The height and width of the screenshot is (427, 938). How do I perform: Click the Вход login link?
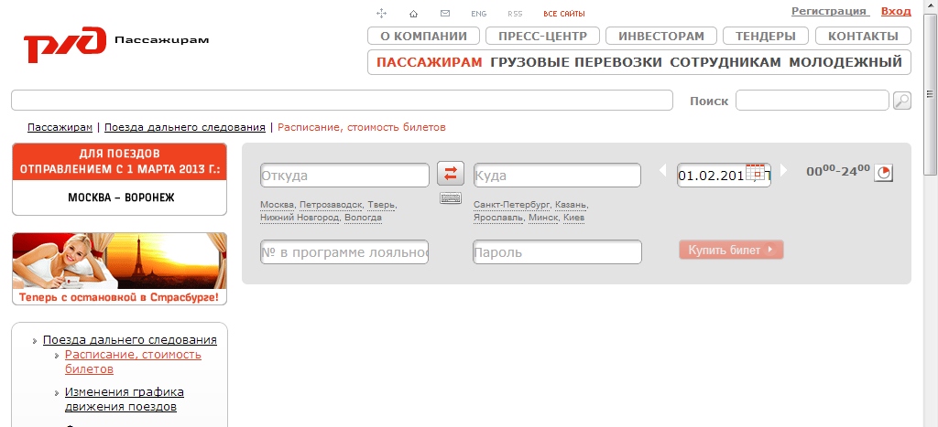[896, 11]
